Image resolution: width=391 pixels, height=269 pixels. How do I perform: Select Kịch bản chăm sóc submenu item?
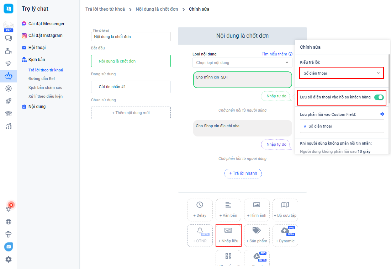[x=45, y=87]
